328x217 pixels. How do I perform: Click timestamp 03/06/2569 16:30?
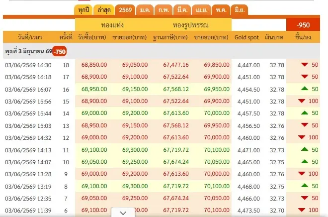(28, 65)
